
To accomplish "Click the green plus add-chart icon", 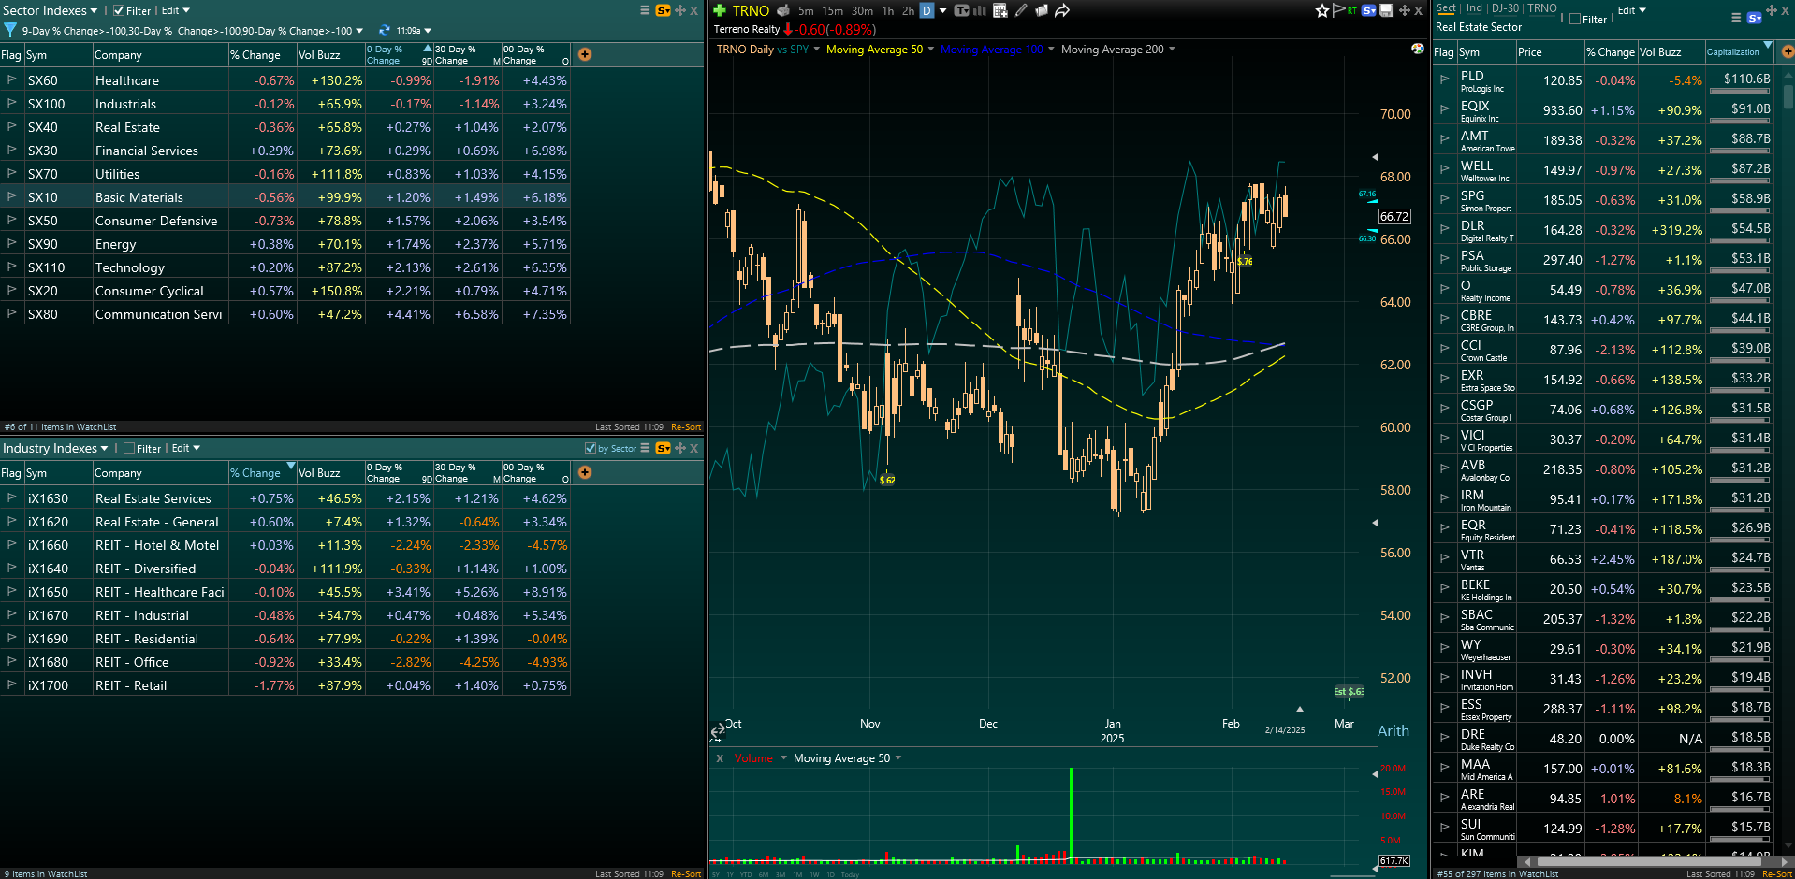I will (719, 10).
